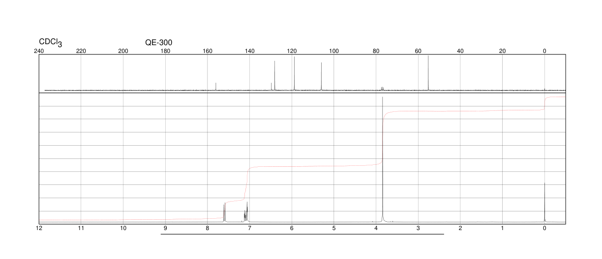
Task: Click the CDCl3 solvent label
Action: click(x=51, y=43)
